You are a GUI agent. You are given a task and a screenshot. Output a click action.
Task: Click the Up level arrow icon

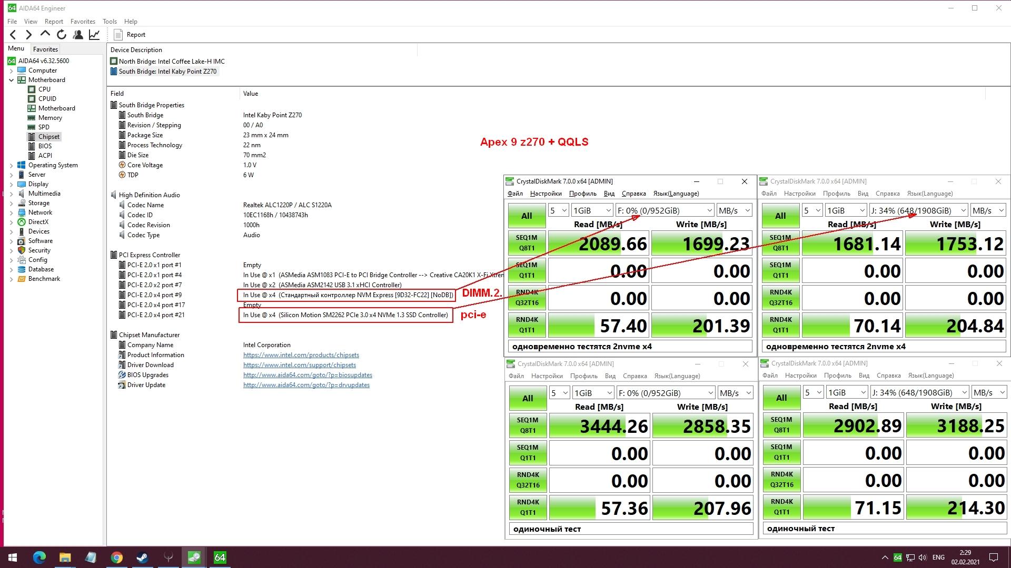pyautogui.click(x=45, y=34)
